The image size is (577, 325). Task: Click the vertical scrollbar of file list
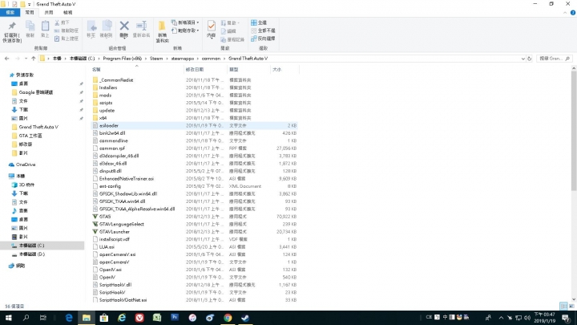click(x=574, y=131)
